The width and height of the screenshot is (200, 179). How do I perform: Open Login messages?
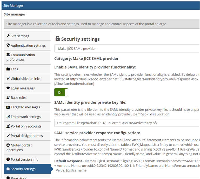pos(28,88)
